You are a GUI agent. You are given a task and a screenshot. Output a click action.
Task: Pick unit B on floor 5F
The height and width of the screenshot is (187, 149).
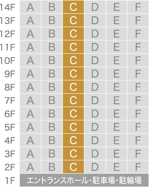click(x=52, y=127)
